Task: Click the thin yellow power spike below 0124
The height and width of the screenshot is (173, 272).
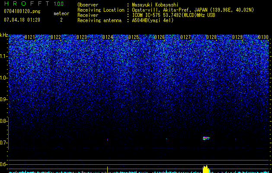Action: pyautogui.click(x=107, y=170)
